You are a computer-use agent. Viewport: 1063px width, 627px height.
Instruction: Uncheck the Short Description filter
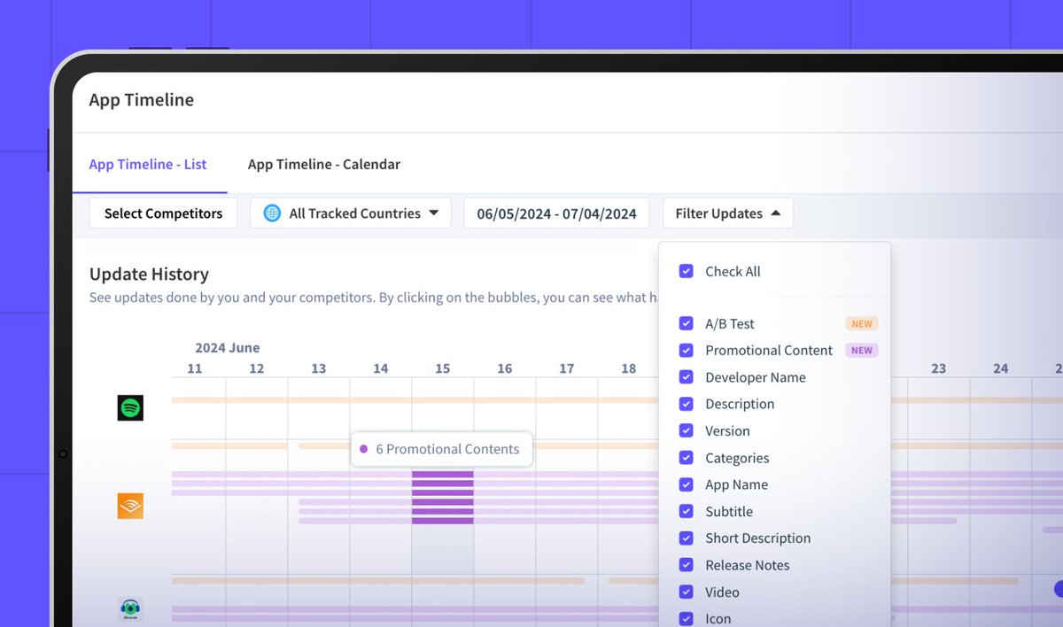[x=686, y=538]
